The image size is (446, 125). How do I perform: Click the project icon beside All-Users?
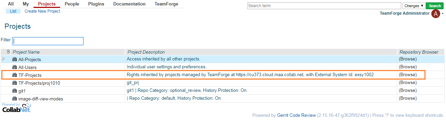[x=15, y=67]
